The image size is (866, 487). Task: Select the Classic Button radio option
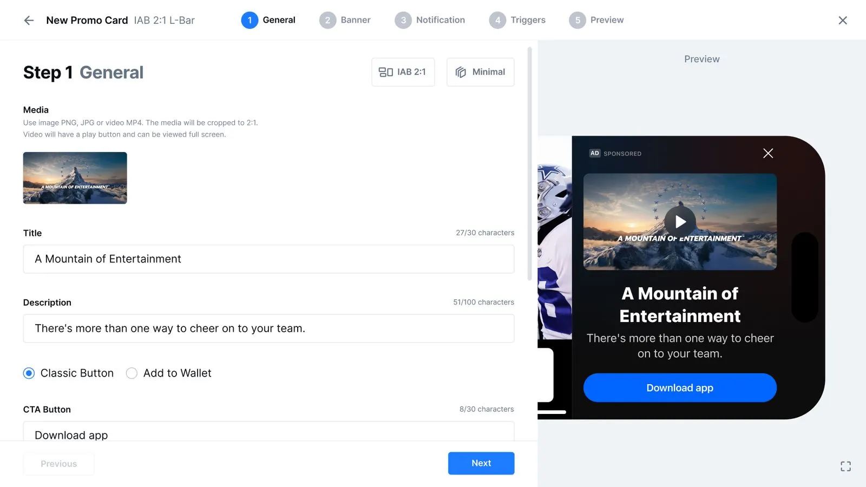pos(29,373)
